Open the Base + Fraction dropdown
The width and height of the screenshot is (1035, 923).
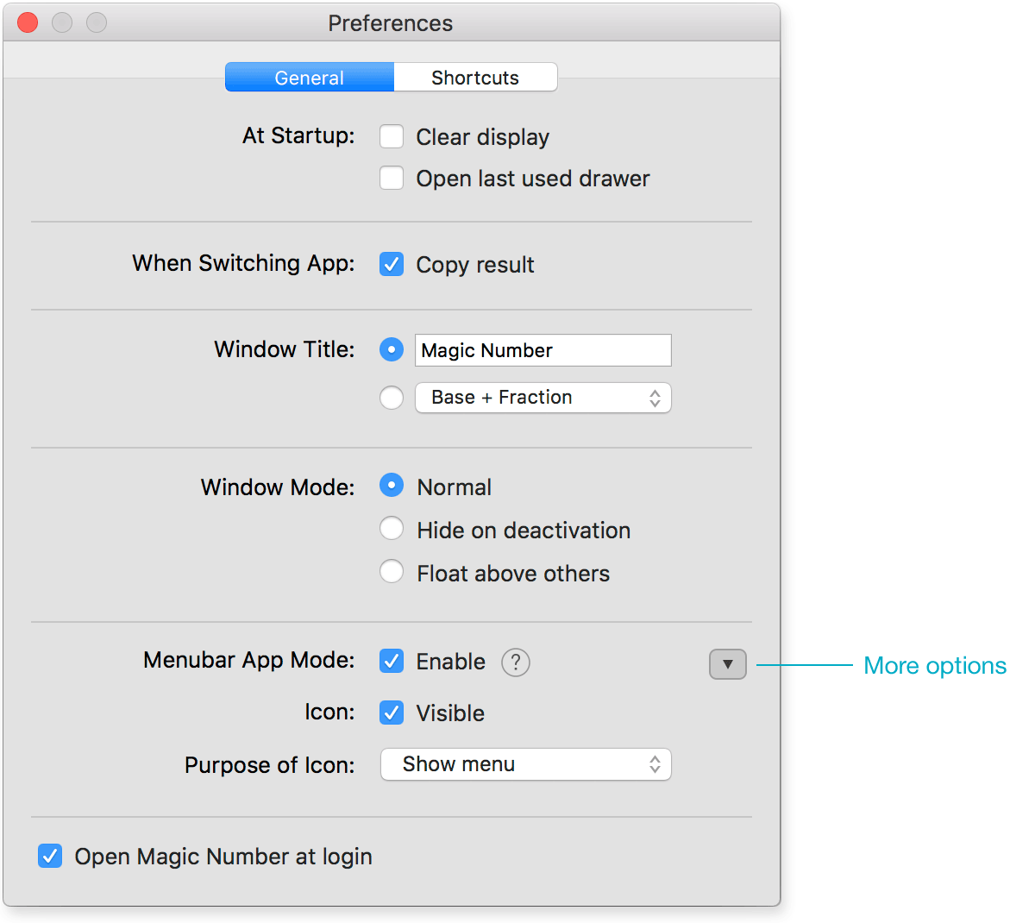click(x=543, y=398)
